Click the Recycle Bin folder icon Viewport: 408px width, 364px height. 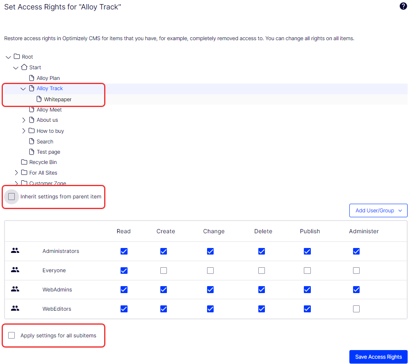coord(24,162)
